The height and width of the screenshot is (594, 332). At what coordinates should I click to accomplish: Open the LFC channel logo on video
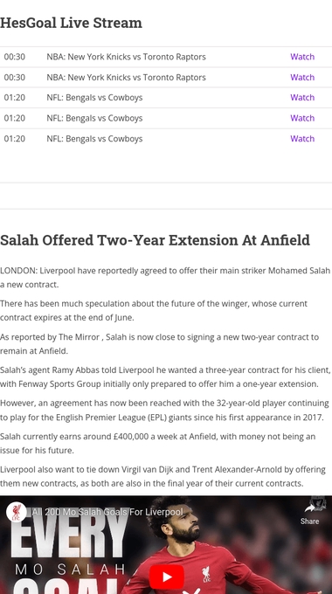tap(17, 512)
